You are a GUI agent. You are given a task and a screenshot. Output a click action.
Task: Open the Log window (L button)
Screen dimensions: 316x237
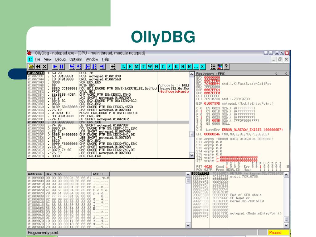[x=123, y=67]
